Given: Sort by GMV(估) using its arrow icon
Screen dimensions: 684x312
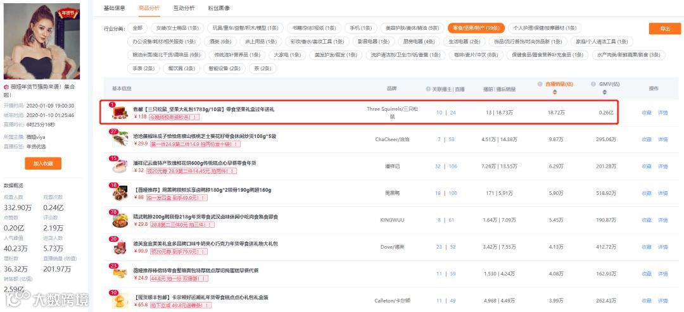Looking at the screenshot, I should tap(605, 92).
